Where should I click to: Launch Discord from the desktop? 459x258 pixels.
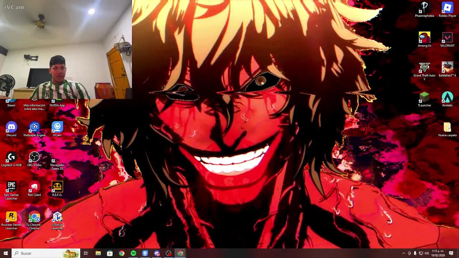pyautogui.click(x=11, y=129)
